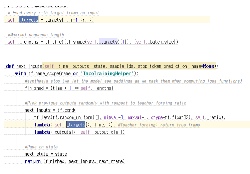Click the 'with' keyword
250x174 pixels.
click(21, 74)
